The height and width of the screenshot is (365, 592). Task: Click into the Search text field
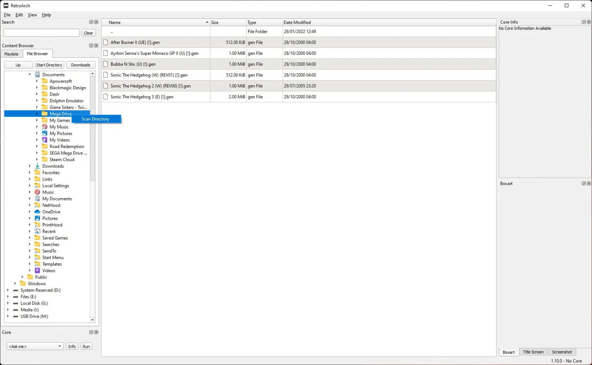(41, 33)
